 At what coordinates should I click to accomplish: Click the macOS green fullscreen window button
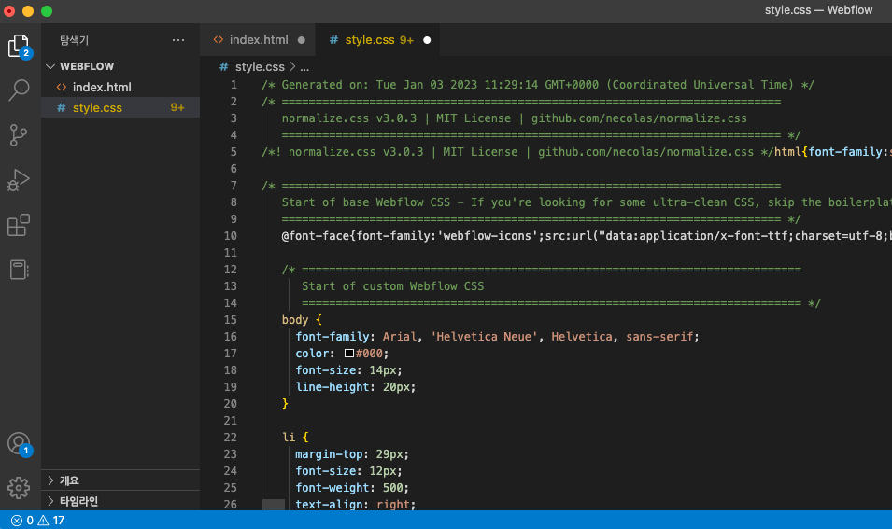(47, 11)
